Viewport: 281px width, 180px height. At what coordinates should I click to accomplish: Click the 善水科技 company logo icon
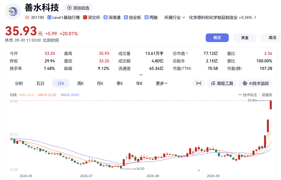pyautogui.click(x=13, y=11)
